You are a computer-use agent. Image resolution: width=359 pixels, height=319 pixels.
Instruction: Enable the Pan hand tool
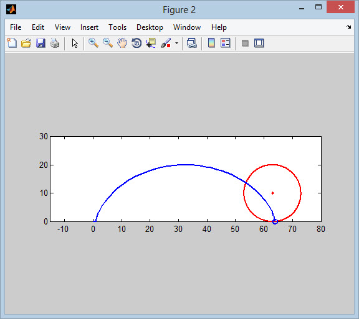coord(122,43)
